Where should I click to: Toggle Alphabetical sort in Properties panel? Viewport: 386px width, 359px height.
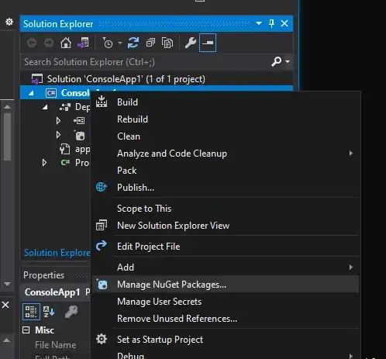(x=49, y=312)
